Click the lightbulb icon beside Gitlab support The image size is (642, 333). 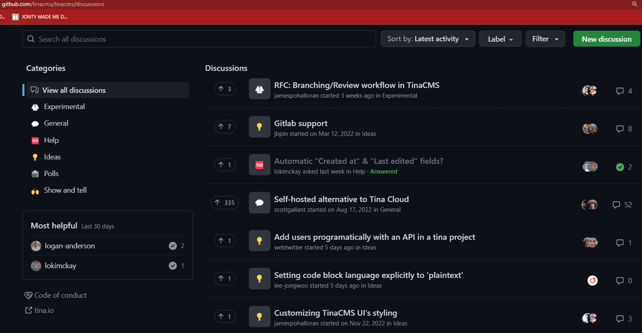pyautogui.click(x=259, y=127)
